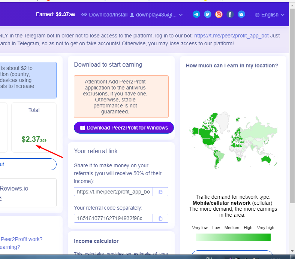Click the 'Total' card label

(34, 110)
